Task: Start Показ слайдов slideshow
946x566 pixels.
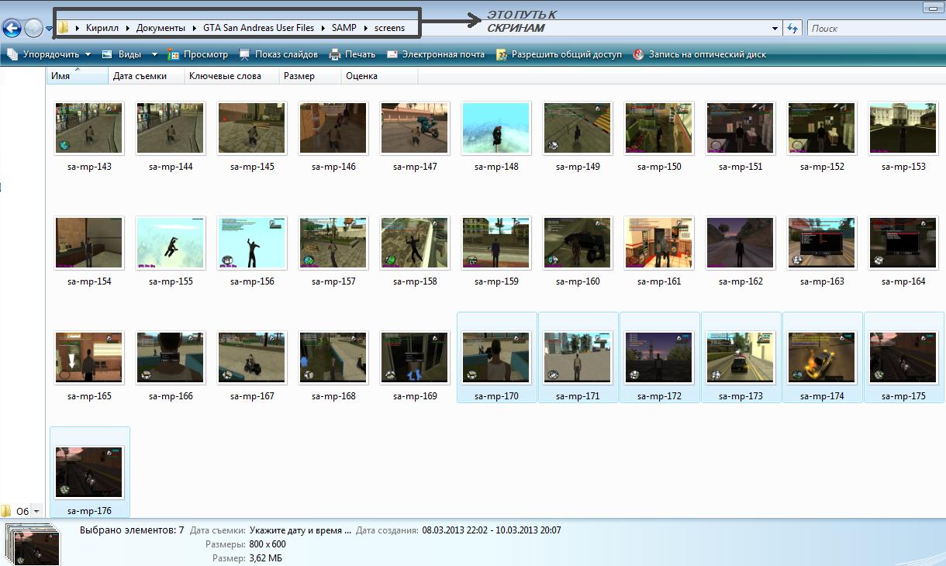Action: pyautogui.click(x=278, y=54)
